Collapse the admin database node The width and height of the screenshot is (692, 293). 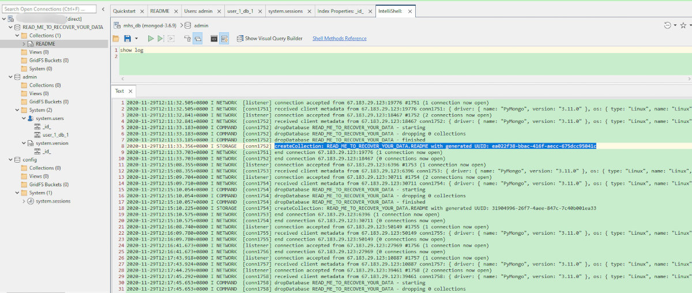10,77
